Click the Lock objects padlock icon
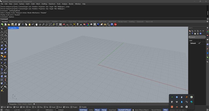Screen dimensions: 209x111 81,24
